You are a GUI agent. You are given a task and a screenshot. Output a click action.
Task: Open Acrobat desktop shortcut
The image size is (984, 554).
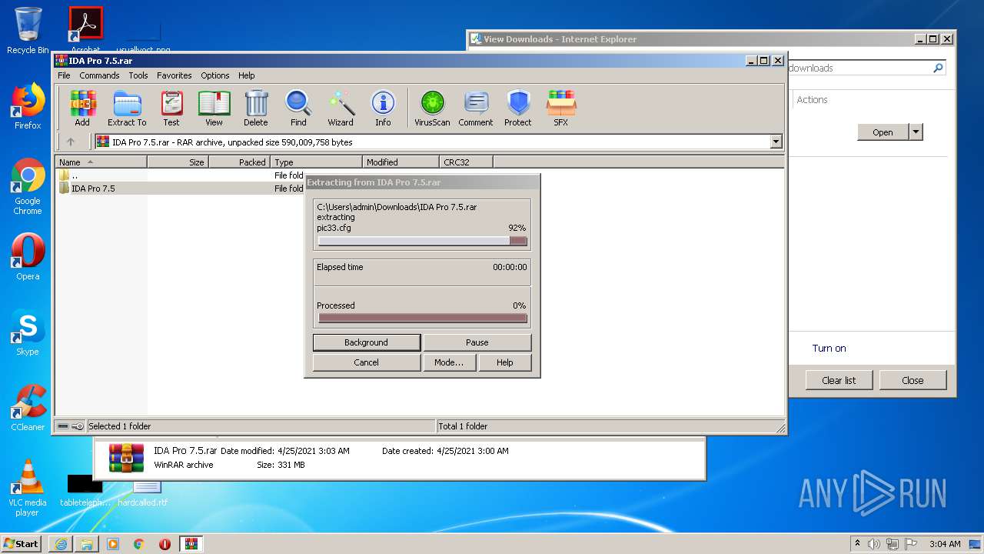click(85, 29)
